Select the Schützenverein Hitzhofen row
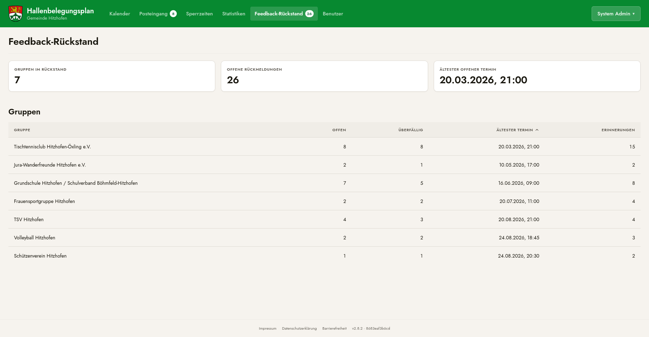The height and width of the screenshot is (337, 649). [324, 256]
